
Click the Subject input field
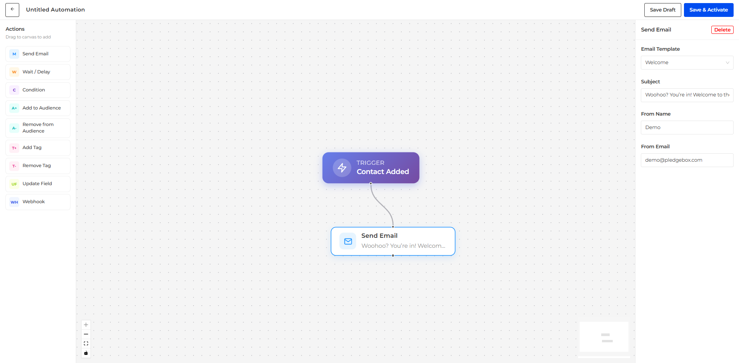[x=687, y=95]
